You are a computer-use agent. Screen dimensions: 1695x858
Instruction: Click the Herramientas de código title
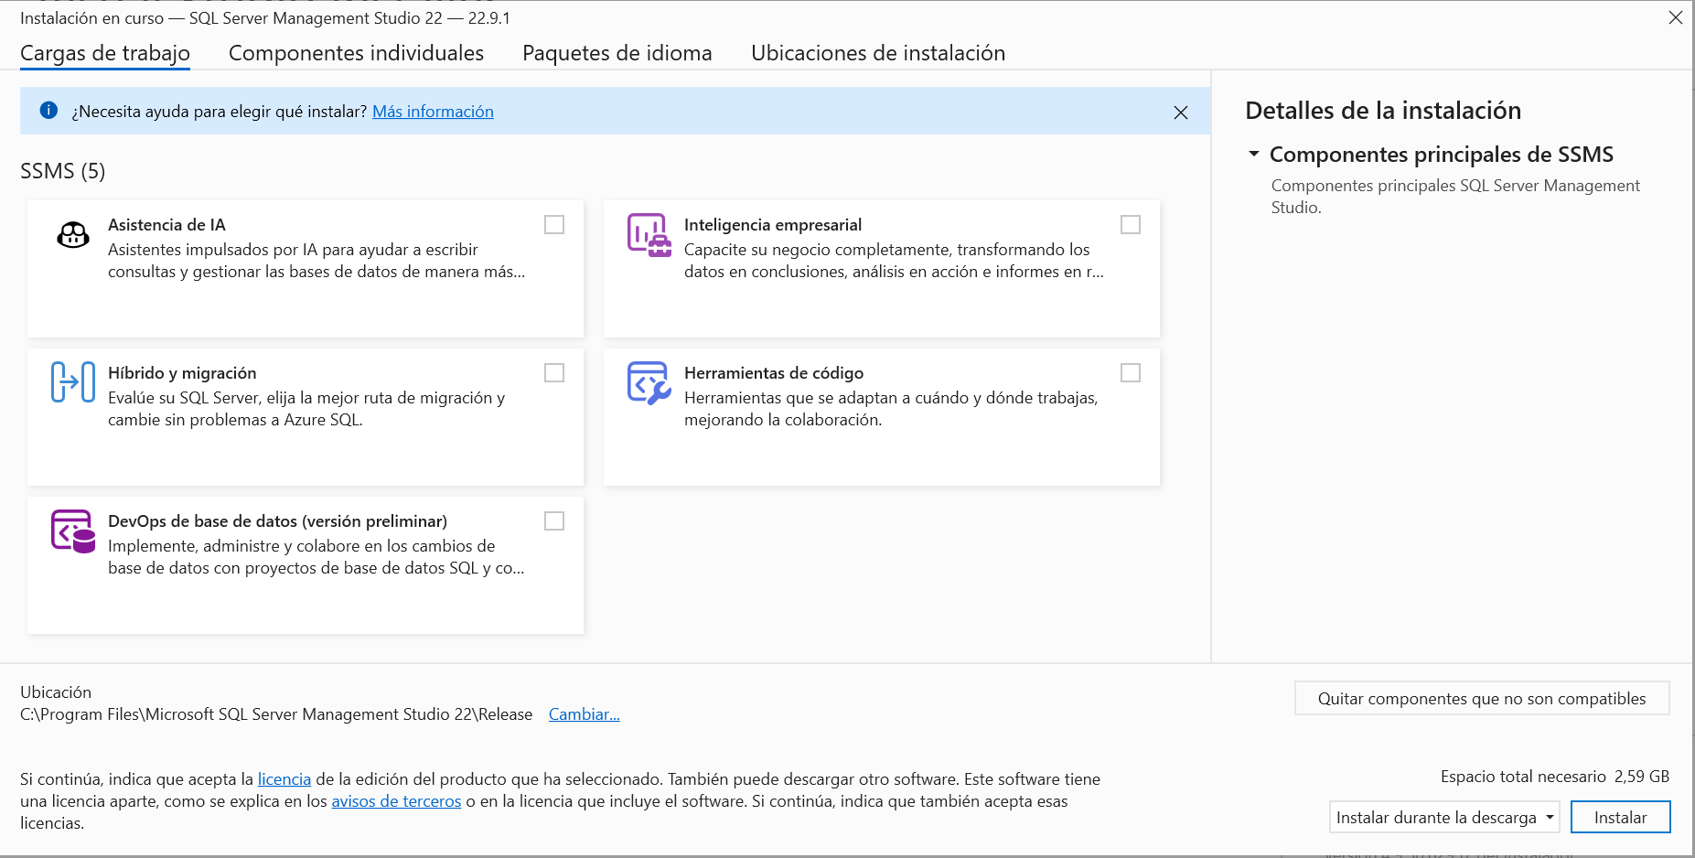[774, 373]
